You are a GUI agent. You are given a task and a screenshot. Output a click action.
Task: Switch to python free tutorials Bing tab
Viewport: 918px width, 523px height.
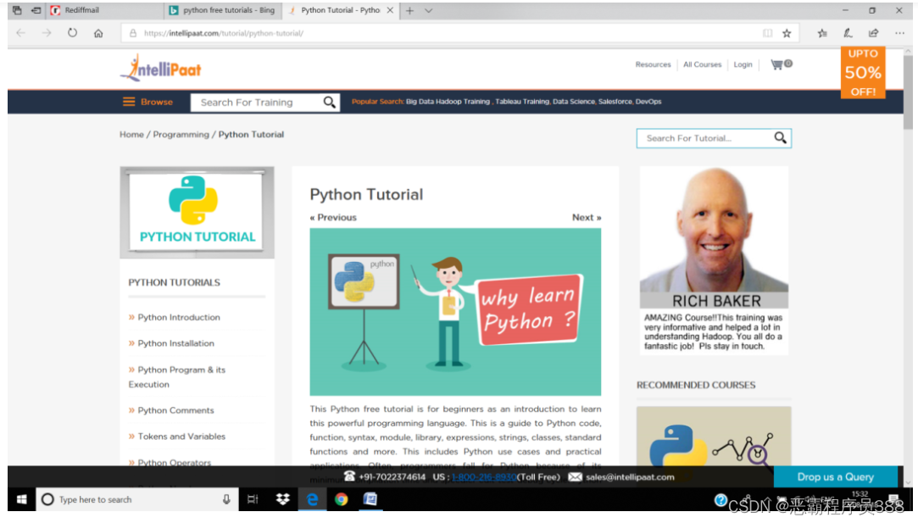pyautogui.click(x=222, y=10)
